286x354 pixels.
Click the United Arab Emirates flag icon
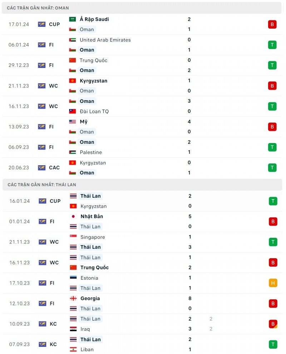tap(73, 40)
